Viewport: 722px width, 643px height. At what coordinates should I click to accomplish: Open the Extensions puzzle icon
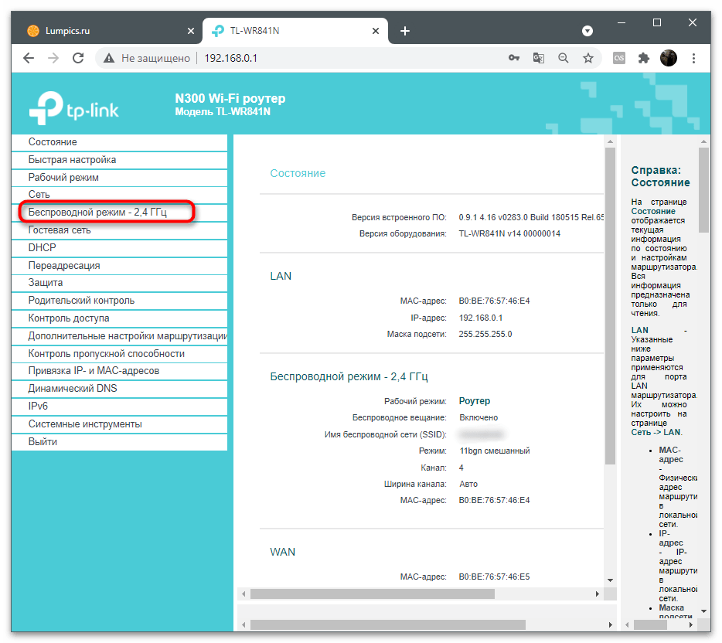tap(643, 58)
